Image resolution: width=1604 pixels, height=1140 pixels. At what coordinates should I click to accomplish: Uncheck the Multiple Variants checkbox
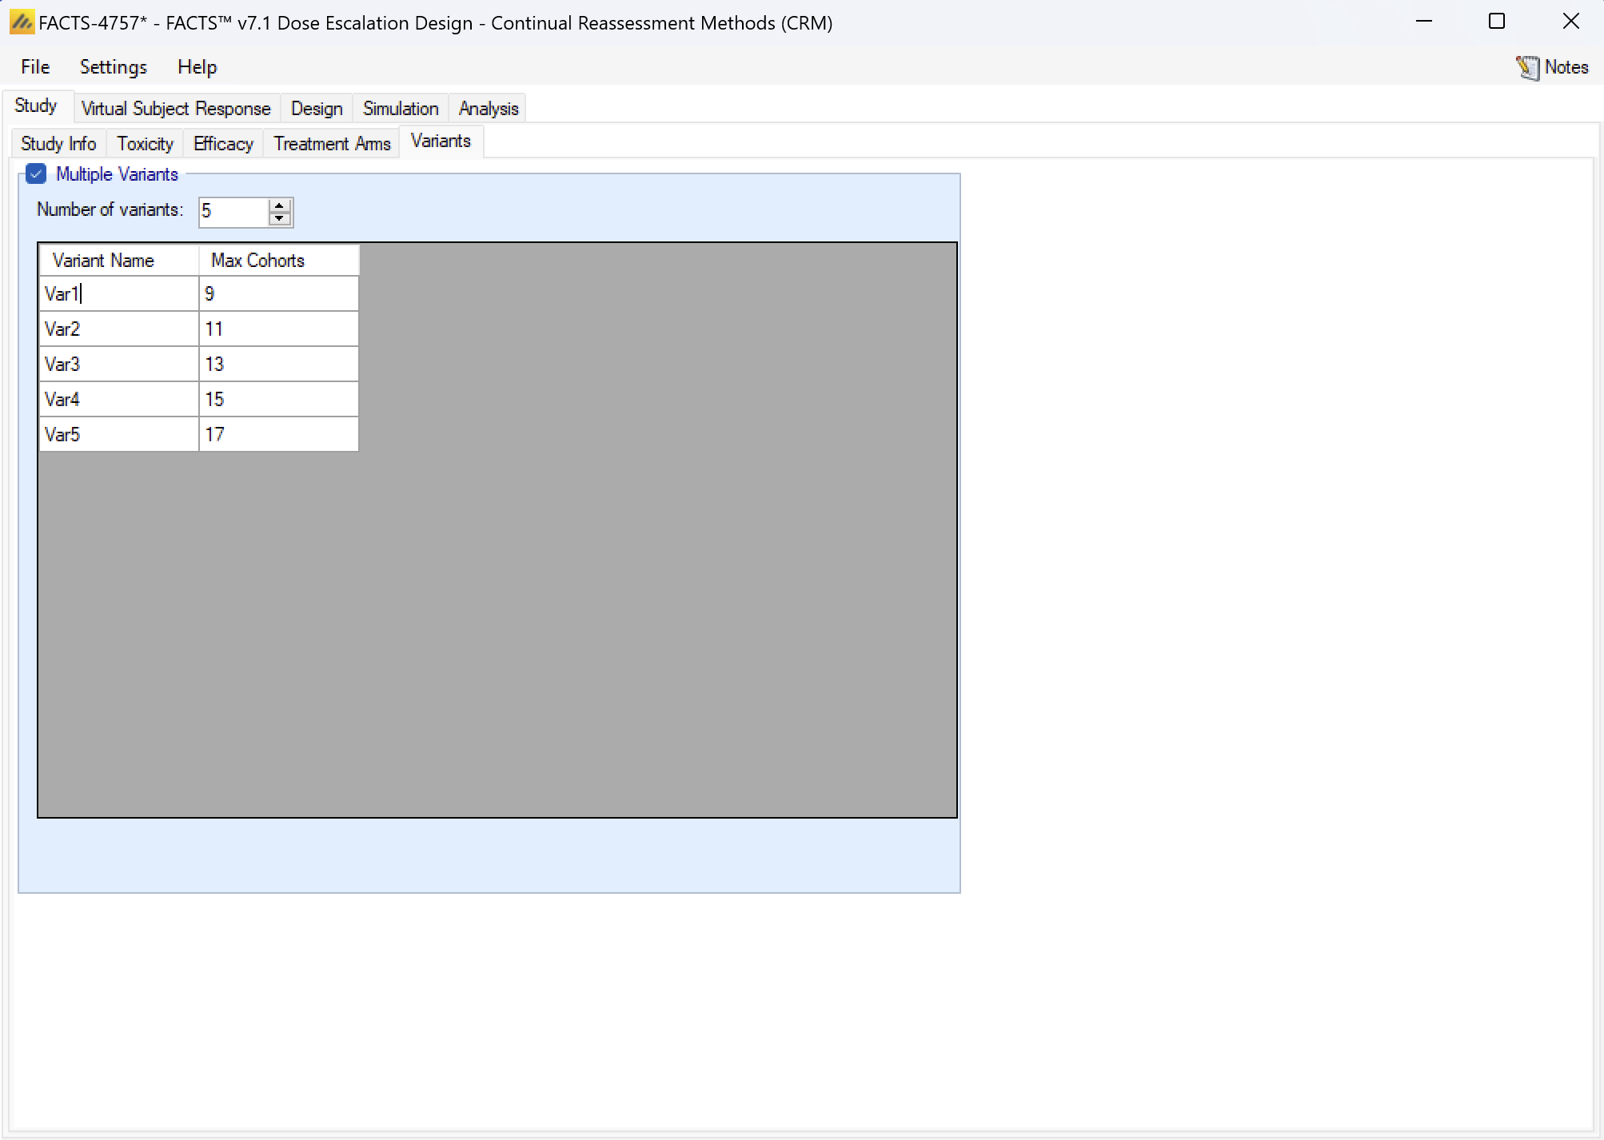pyautogui.click(x=36, y=173)
